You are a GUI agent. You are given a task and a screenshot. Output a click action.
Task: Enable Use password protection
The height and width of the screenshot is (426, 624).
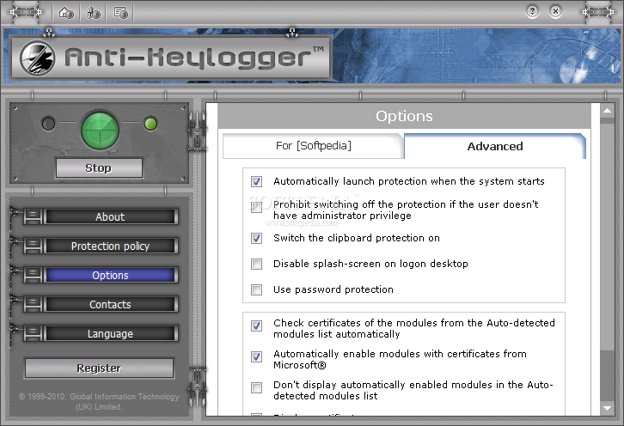pos(257,289)
